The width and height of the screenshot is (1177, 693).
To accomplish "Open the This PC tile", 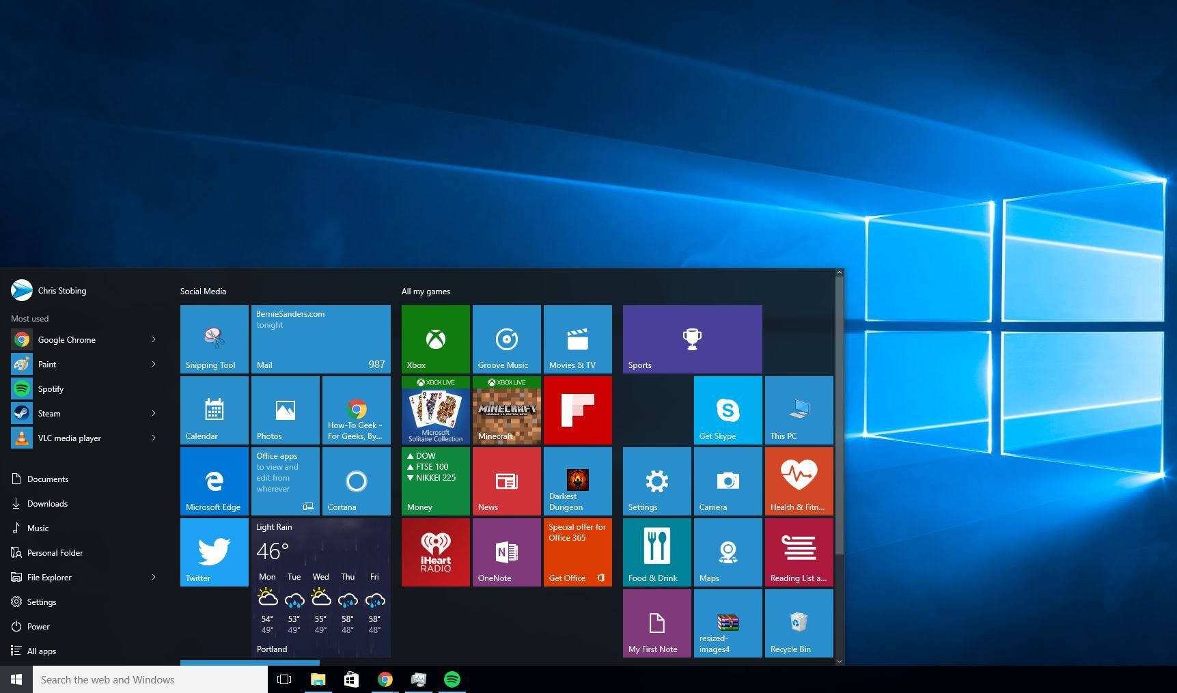I will tap(799, 410).
